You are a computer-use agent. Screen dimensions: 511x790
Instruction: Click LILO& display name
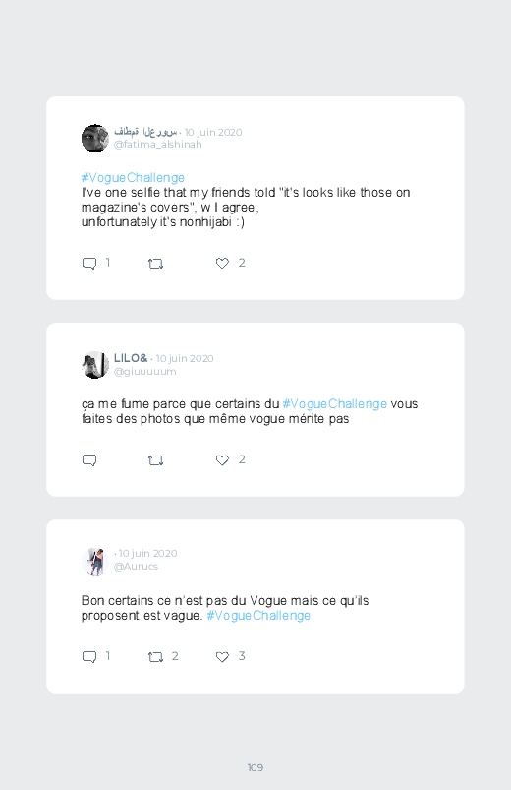point(131,358)
